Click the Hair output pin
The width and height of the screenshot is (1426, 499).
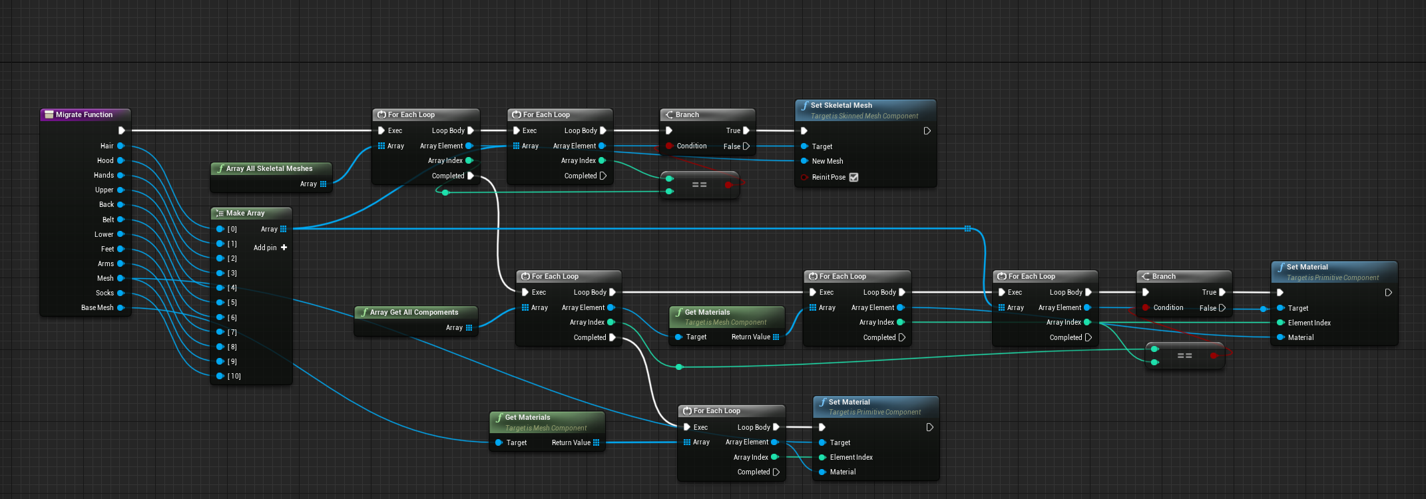pyautogui.click(x=121, y=146)
